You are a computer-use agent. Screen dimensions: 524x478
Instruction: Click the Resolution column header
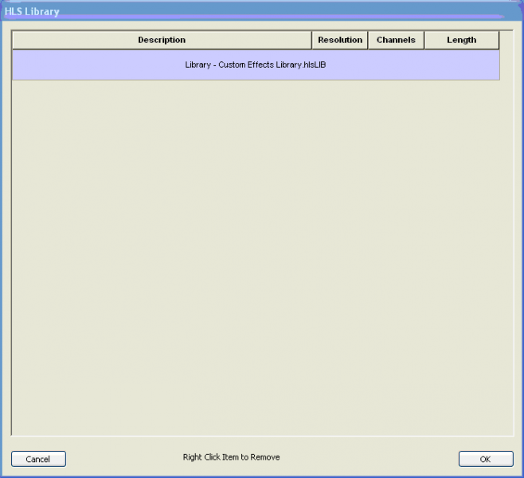coord(339,40)
